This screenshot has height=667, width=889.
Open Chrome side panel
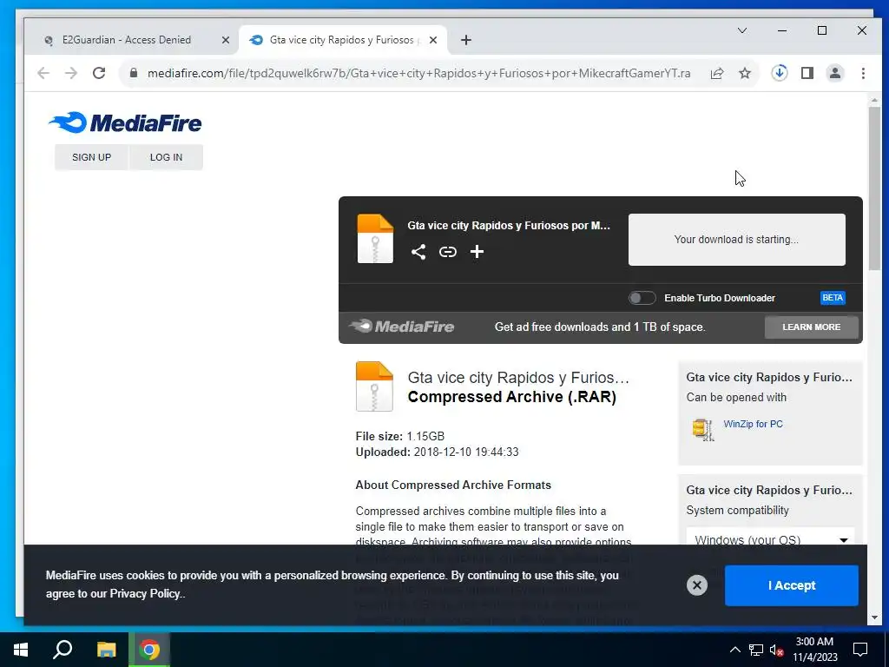[807, 73]
